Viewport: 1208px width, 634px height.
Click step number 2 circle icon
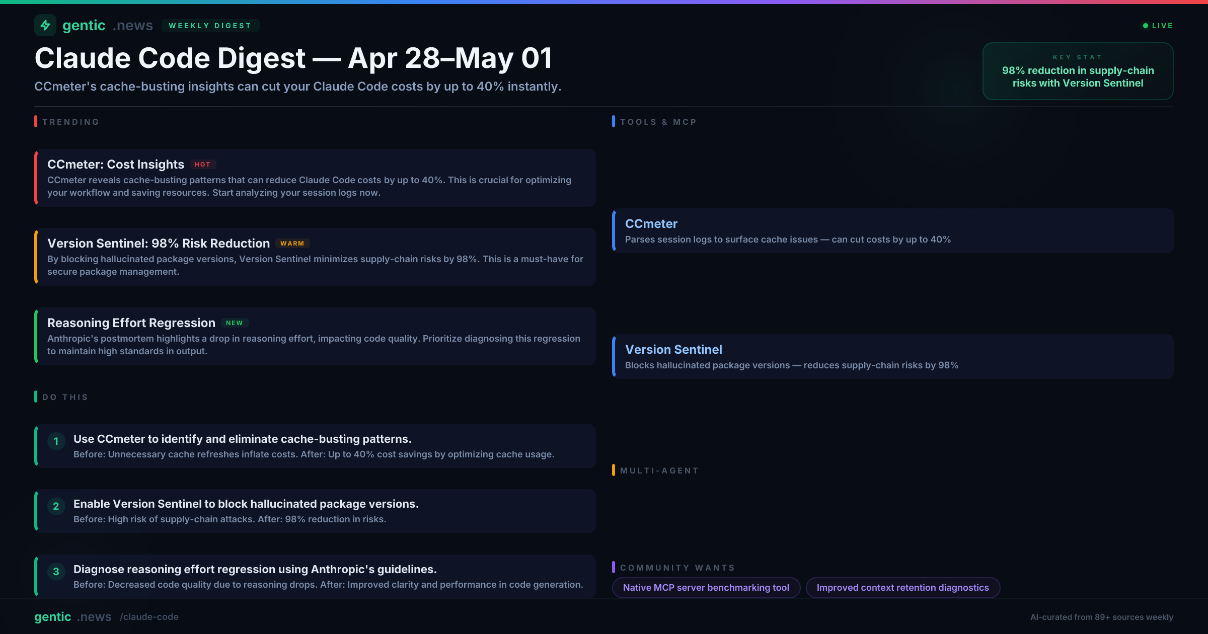coord(56,506)
